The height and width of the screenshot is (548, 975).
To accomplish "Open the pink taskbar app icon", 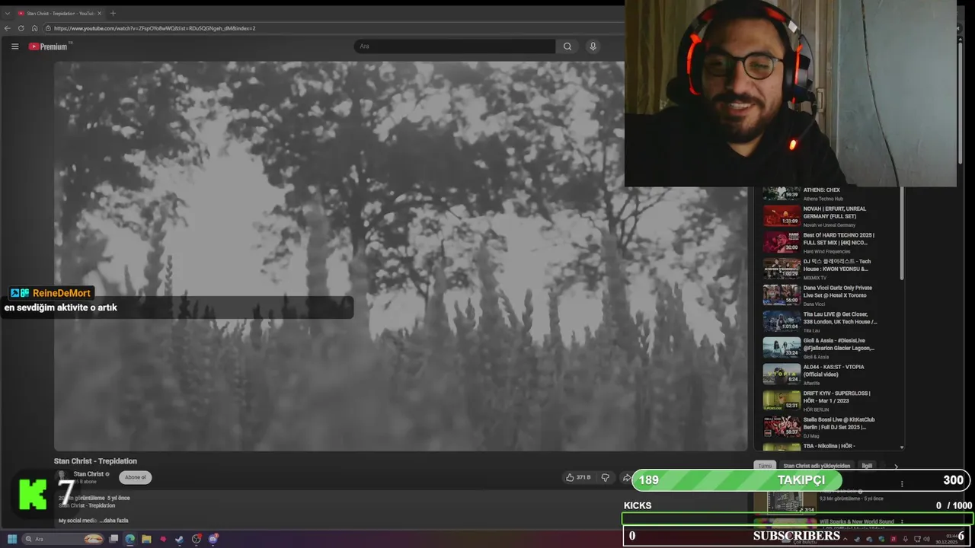I will tap(163, 539).
